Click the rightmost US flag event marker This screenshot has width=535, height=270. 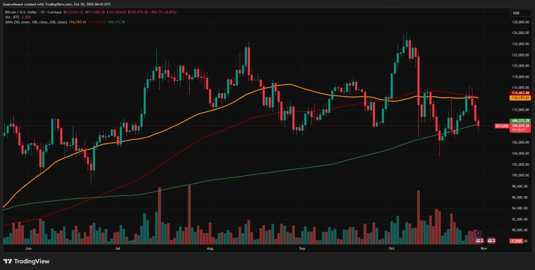tap(492, 241)
